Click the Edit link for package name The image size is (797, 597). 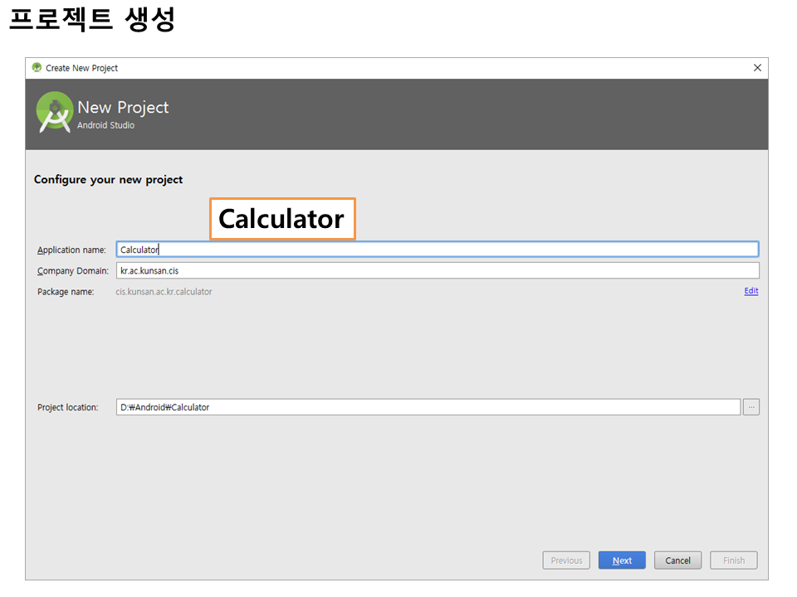tap(751, 291)
